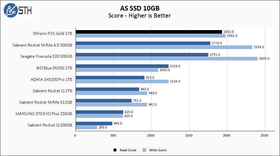
Task: Click the value '1092.0'
Action: pyautogui.click(x=165, y=70)
